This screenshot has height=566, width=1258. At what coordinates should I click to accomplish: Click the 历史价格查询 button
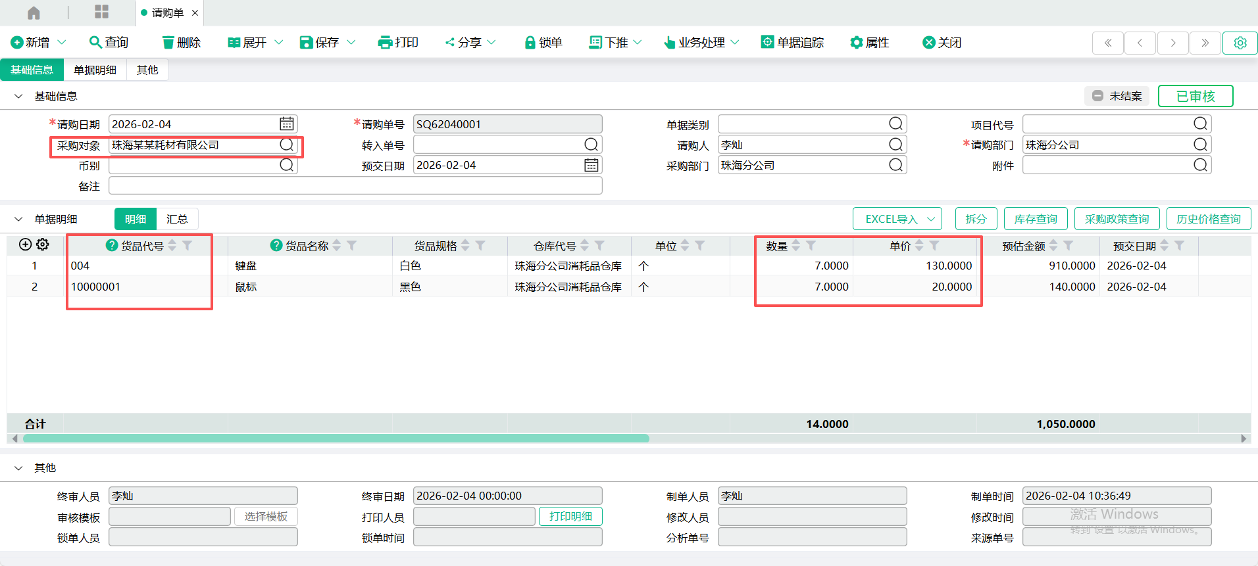(x=1208, y=219)
